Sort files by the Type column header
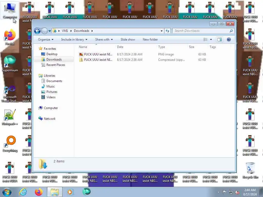Screen dimensions: 263x197 [x=162, y=47]
